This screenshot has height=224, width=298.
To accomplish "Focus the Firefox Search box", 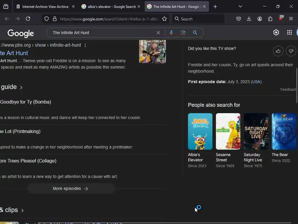I will click(198, 19).
